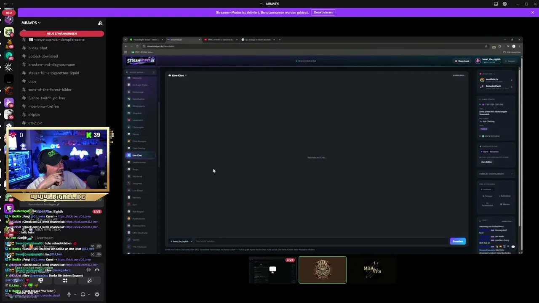The height and width of the screenshot is (303, 539).
Task: Switch to the TPM 2.0 browser tab
Action: tap(221, 40)
